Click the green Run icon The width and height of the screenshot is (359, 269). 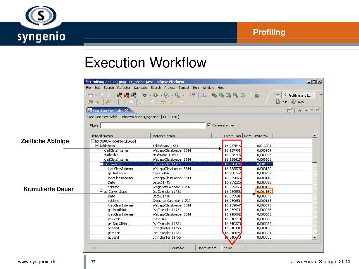[155, 95]
